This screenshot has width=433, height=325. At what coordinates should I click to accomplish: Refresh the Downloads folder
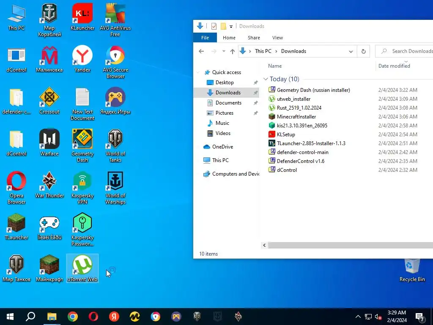click(363, 51)
